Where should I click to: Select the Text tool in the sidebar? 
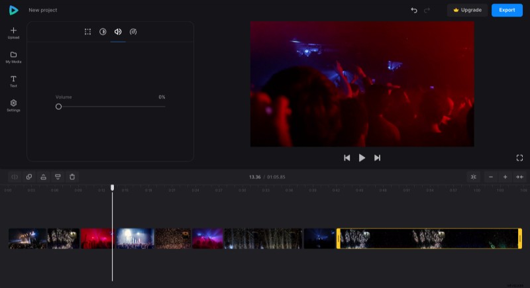coord(13,81)
